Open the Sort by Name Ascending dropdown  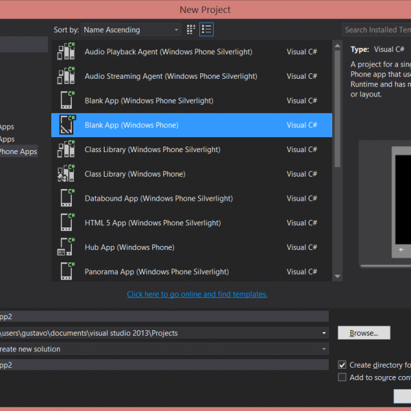[x=131, y=29]
